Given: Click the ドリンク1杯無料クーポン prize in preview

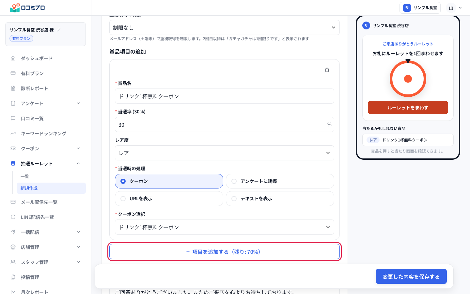Looking at the screenshot, I should point(408,140).
